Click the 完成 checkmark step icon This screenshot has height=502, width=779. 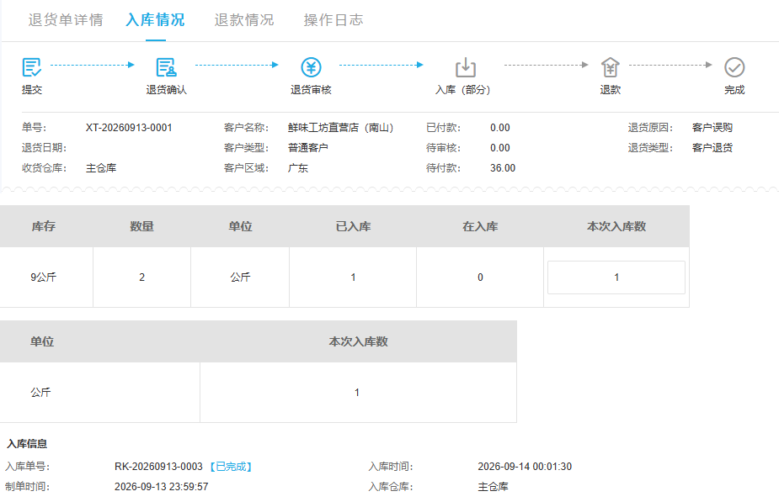[734, 67]
